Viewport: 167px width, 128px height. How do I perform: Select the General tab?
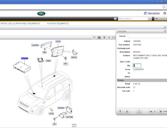pos(122,36)
